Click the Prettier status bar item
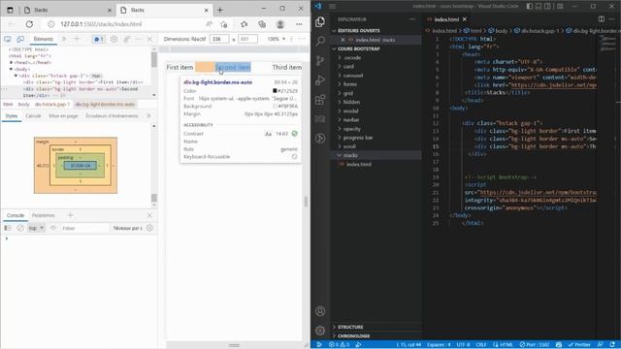621x349 pixels. [579, 345]
